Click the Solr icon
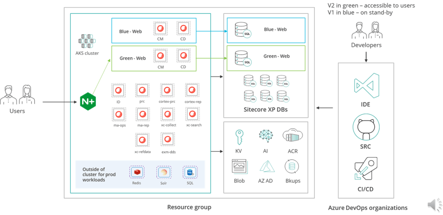This screenshot has width=443, height=215. pos(163,172)
